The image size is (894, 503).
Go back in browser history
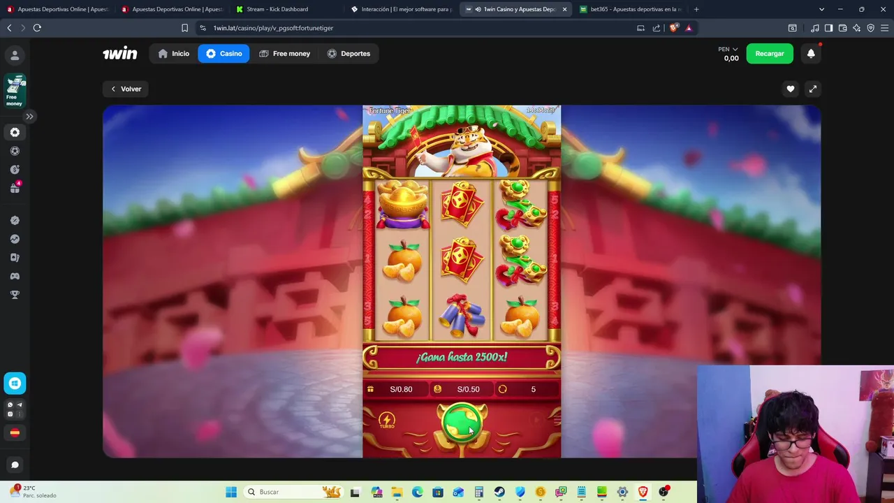click(9, 28)
